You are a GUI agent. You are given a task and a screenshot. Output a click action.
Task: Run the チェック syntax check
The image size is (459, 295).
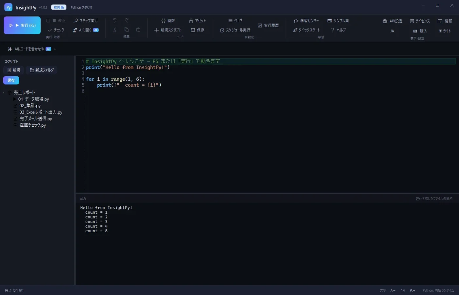56,30
